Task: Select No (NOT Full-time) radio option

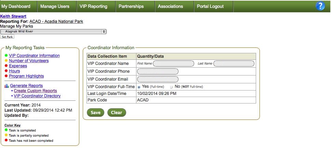Action: pyautogui.click(x=171, y=87)
